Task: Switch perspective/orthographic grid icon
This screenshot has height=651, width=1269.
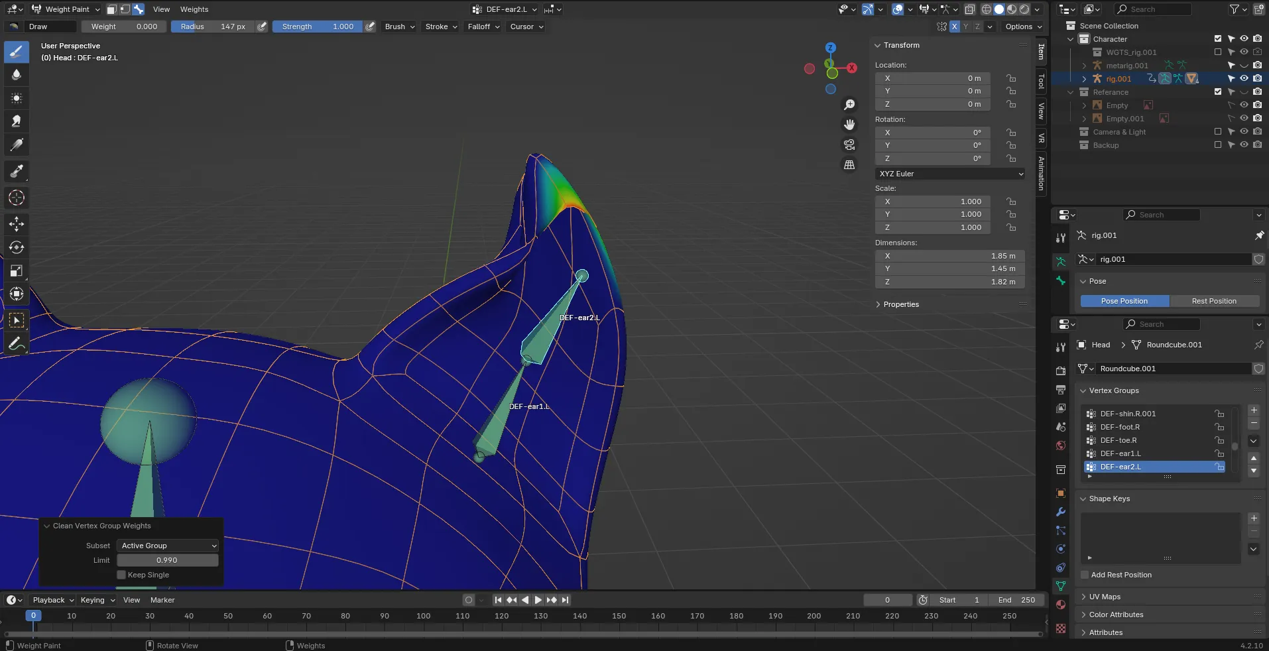Action: pos(849,164)
